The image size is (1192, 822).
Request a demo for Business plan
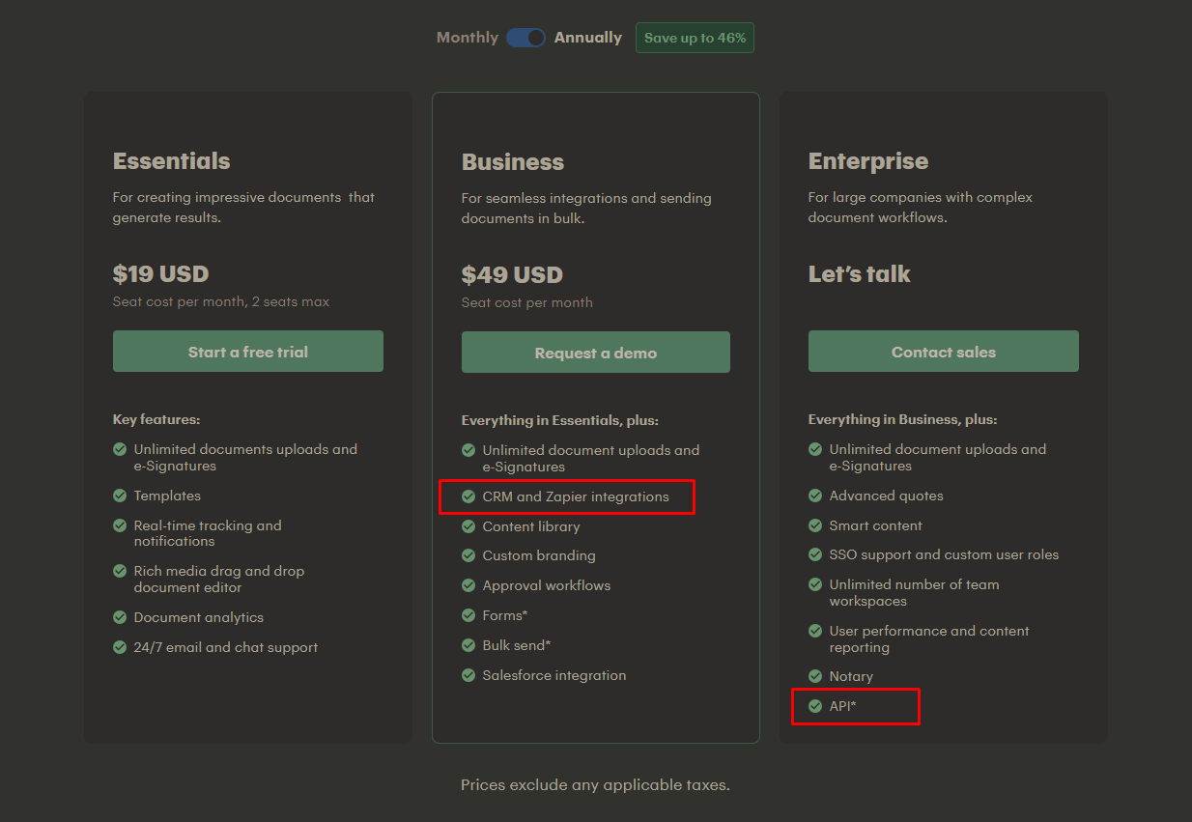(x=596, y=353)
